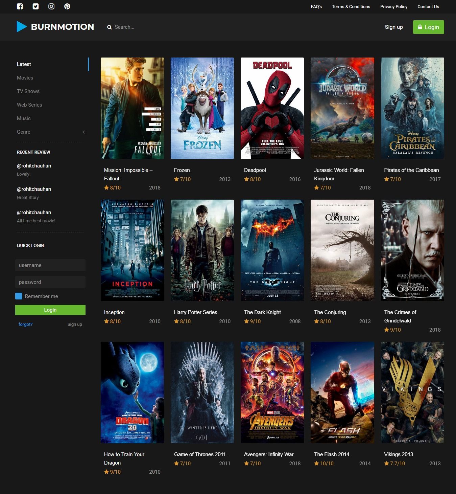Open Terms & Conditions link
456x494 pixels.
(x=351, y=6)
